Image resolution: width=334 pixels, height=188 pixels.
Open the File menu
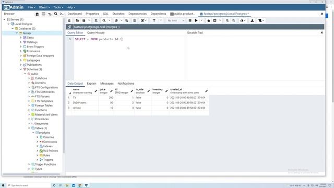pos(32,7)
